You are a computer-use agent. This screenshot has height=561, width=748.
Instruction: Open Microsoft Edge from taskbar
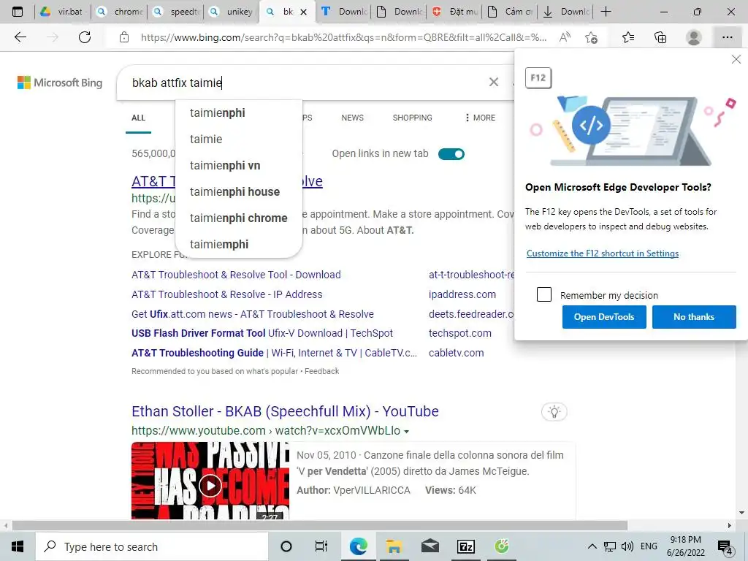(x=358, y=546)
